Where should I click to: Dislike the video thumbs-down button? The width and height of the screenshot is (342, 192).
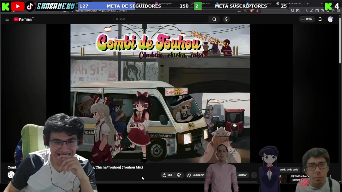pyautogui.click(x=179, y=175)
